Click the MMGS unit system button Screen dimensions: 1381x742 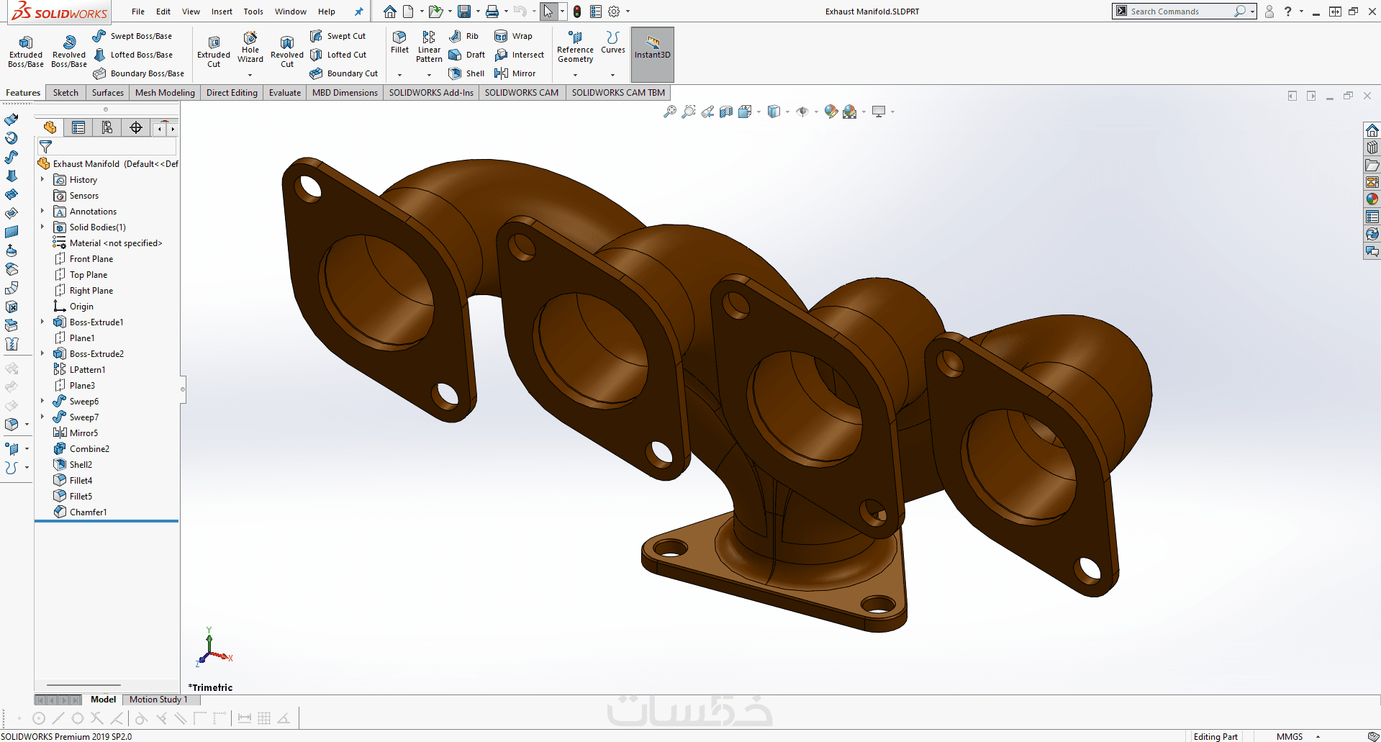[x=1290, y=736]
